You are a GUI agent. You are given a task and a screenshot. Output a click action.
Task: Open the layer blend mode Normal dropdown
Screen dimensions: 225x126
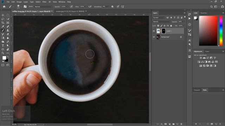point(162,22)
